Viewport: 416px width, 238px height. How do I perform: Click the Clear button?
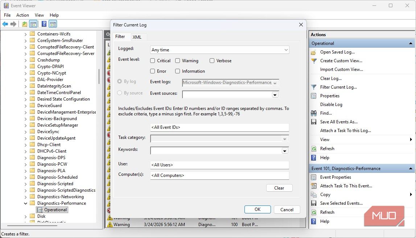coord(279,188)
